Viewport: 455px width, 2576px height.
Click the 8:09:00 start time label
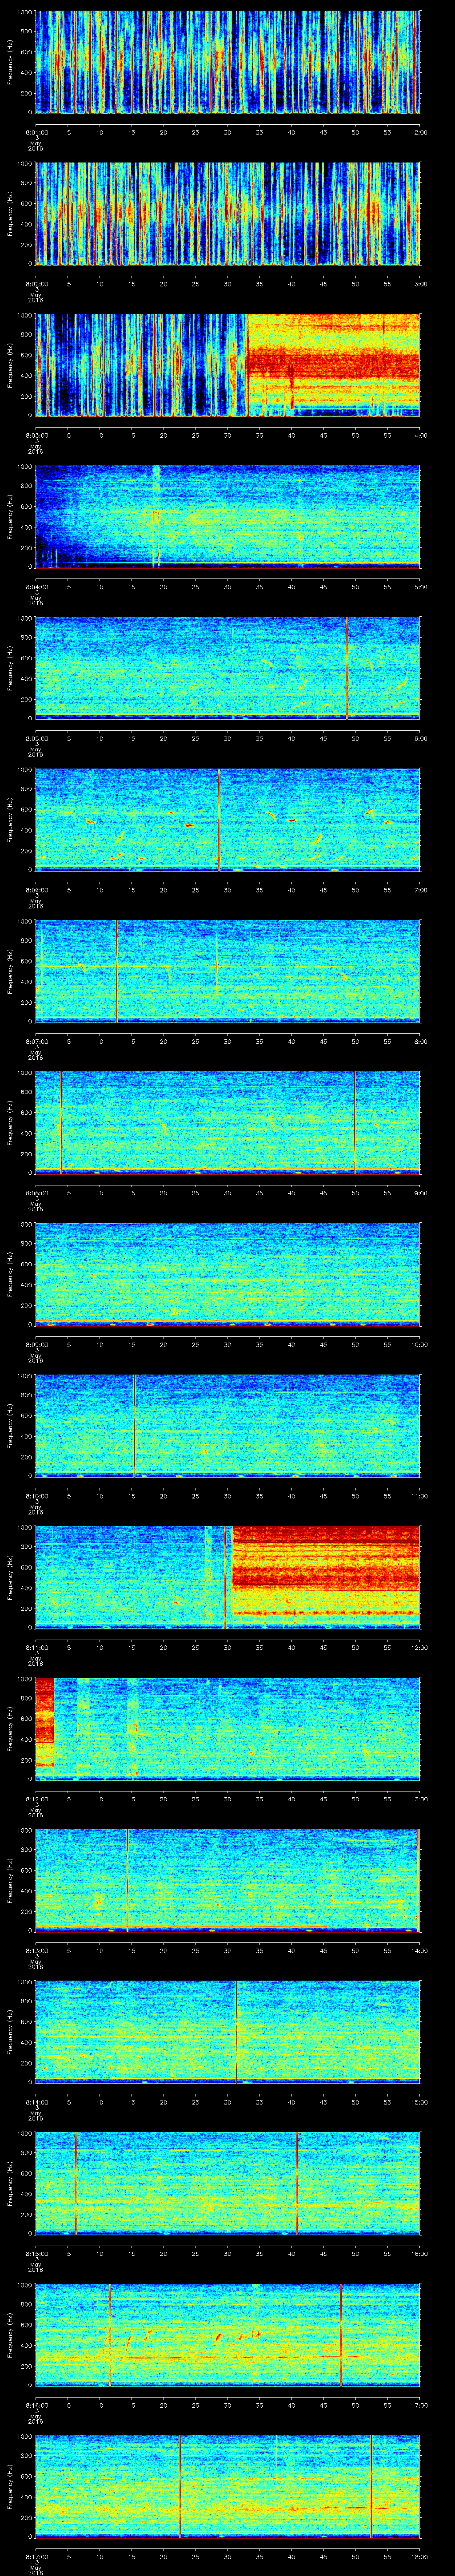tap(36, 1344)
